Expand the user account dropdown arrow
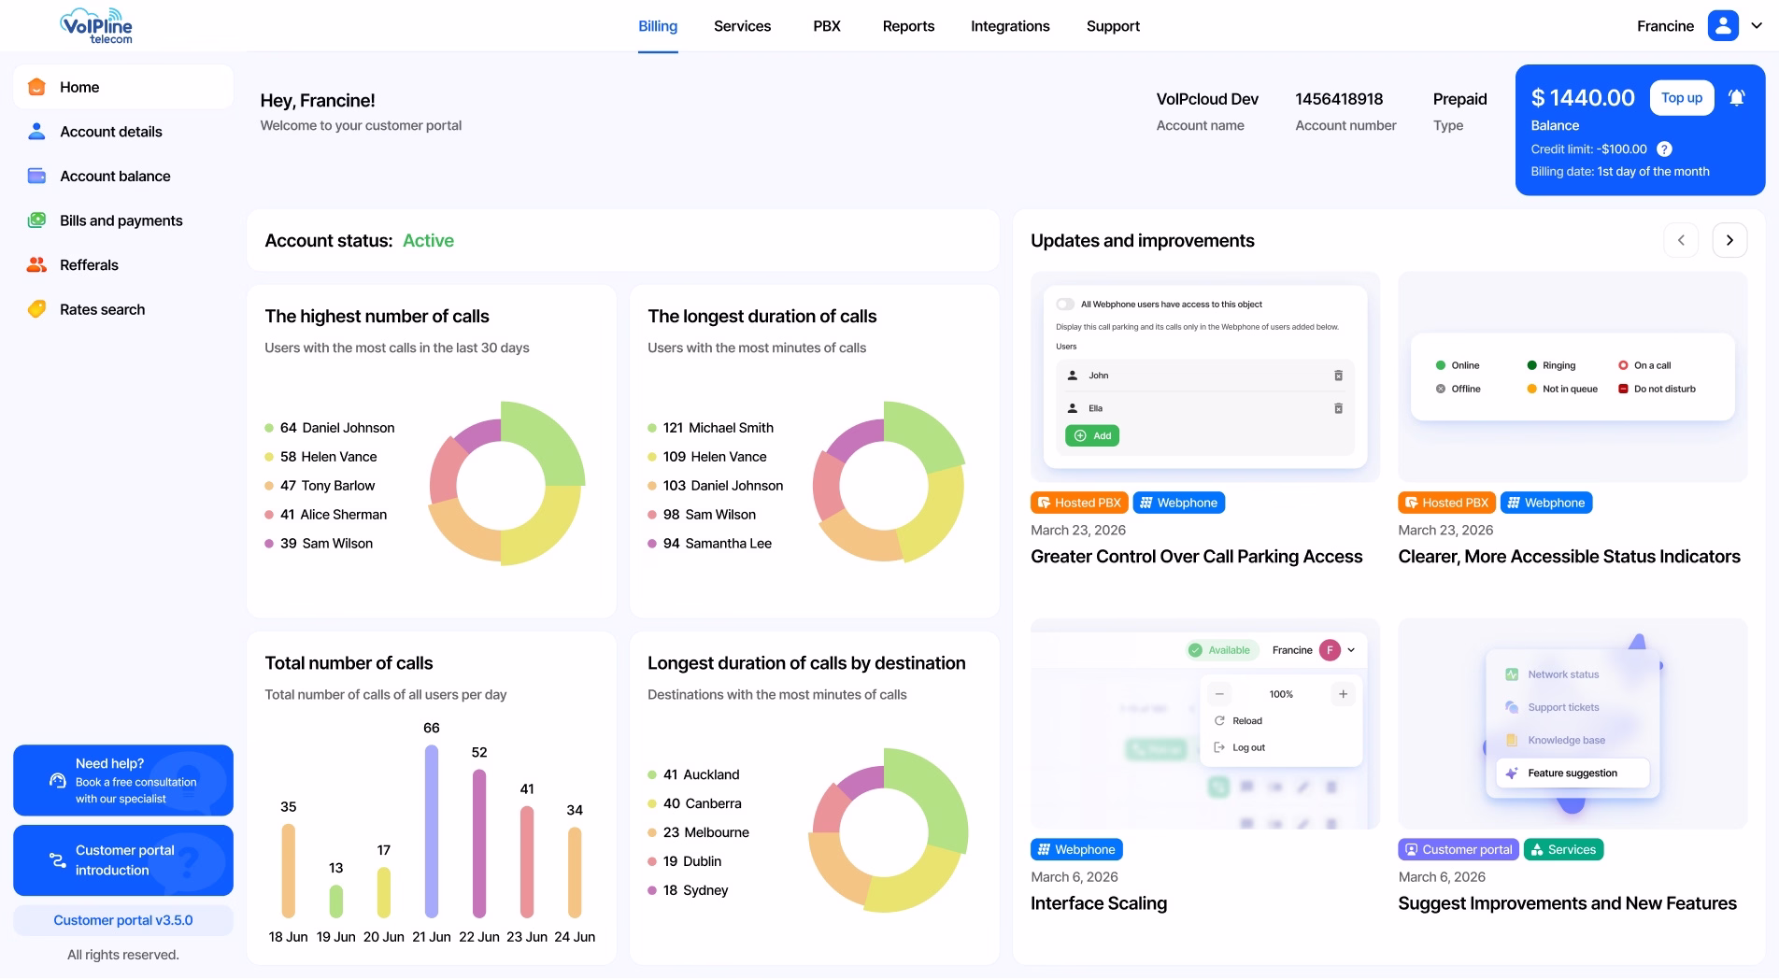 pyautogui.click(x=1757, y=26)
